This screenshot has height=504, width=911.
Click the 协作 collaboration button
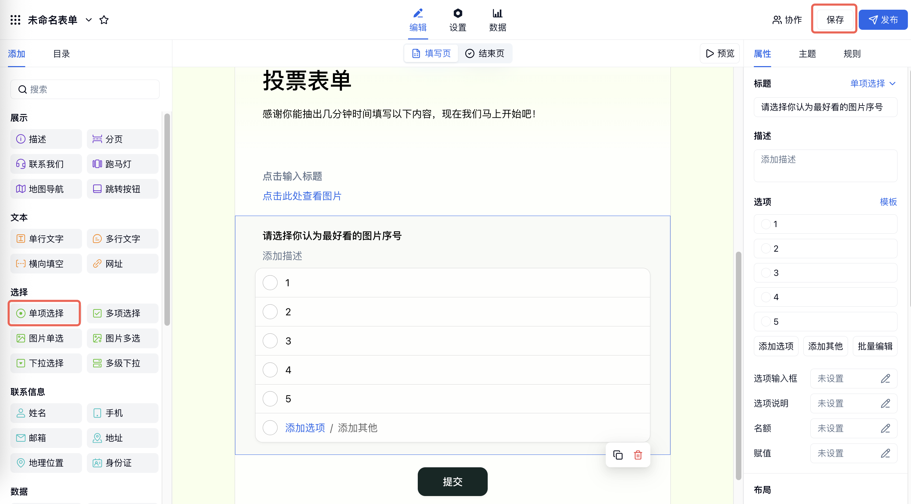787,20
